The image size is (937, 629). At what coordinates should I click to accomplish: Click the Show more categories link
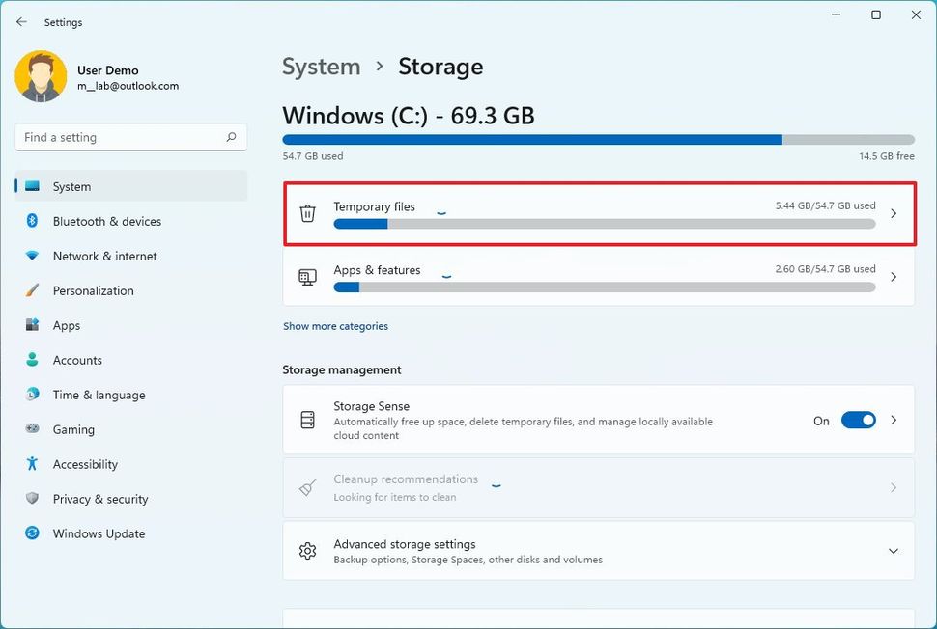(335, 326)
